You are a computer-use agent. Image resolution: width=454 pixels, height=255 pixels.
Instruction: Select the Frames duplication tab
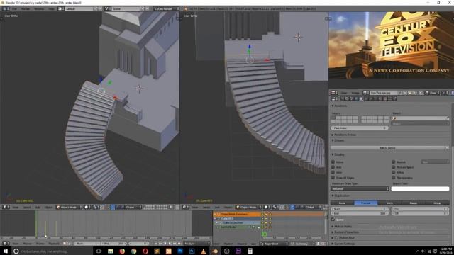[x=366, y=203]
